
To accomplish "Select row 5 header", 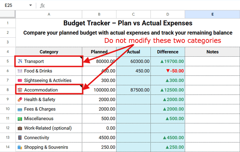I will (x=8, y=61).
